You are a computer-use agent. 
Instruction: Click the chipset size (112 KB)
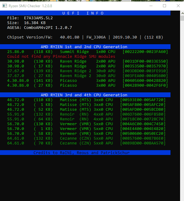pos(154,37)
